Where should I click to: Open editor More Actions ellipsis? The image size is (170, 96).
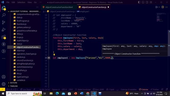pos(167,7)
